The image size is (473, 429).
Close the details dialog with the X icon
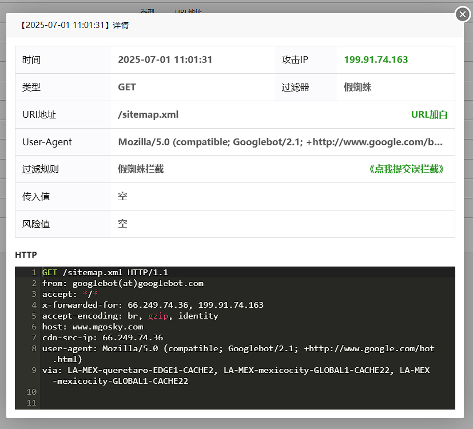[463, 14]
